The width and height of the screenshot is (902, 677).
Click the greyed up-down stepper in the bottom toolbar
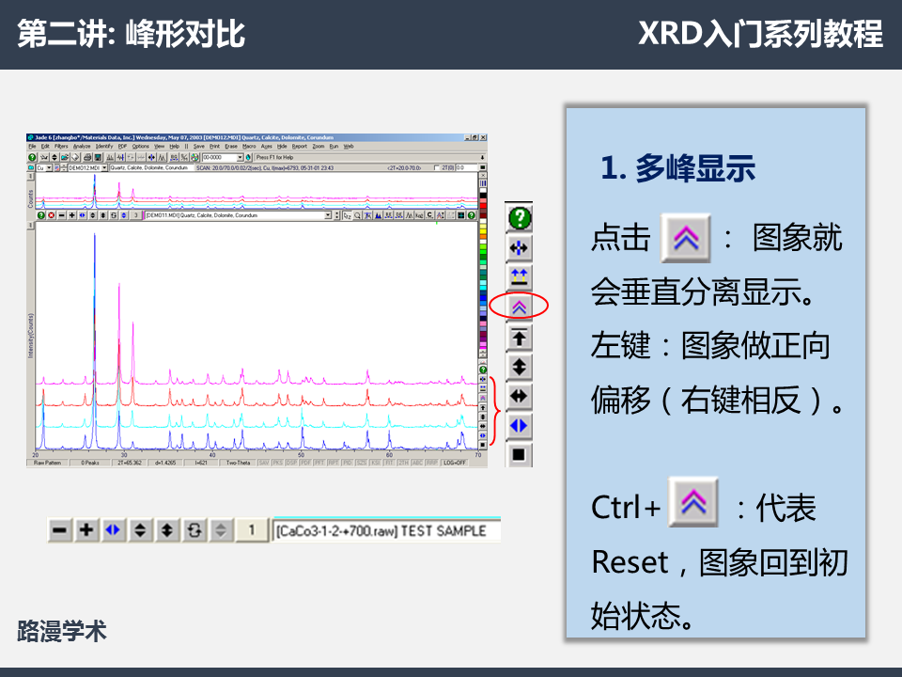pos(221,529)
